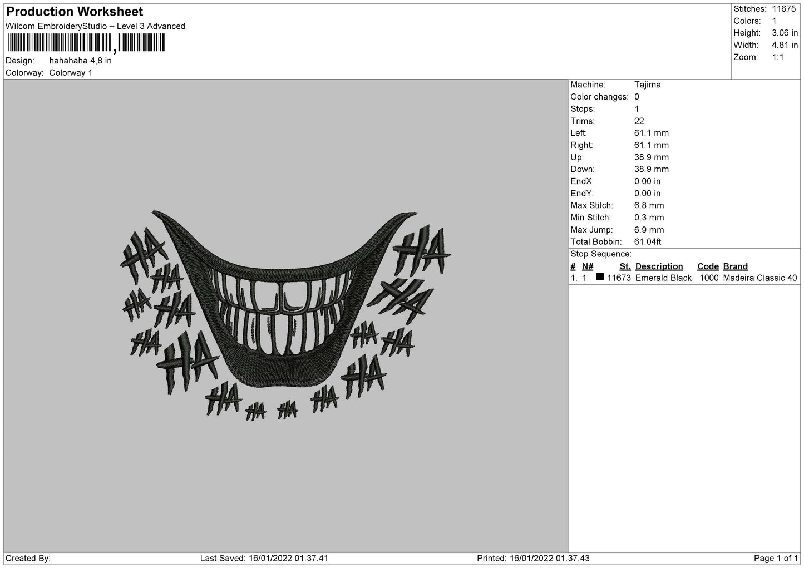Select the Emerald Black thread row
This screenshot has width=804, height=568.
tap(684, 278)
